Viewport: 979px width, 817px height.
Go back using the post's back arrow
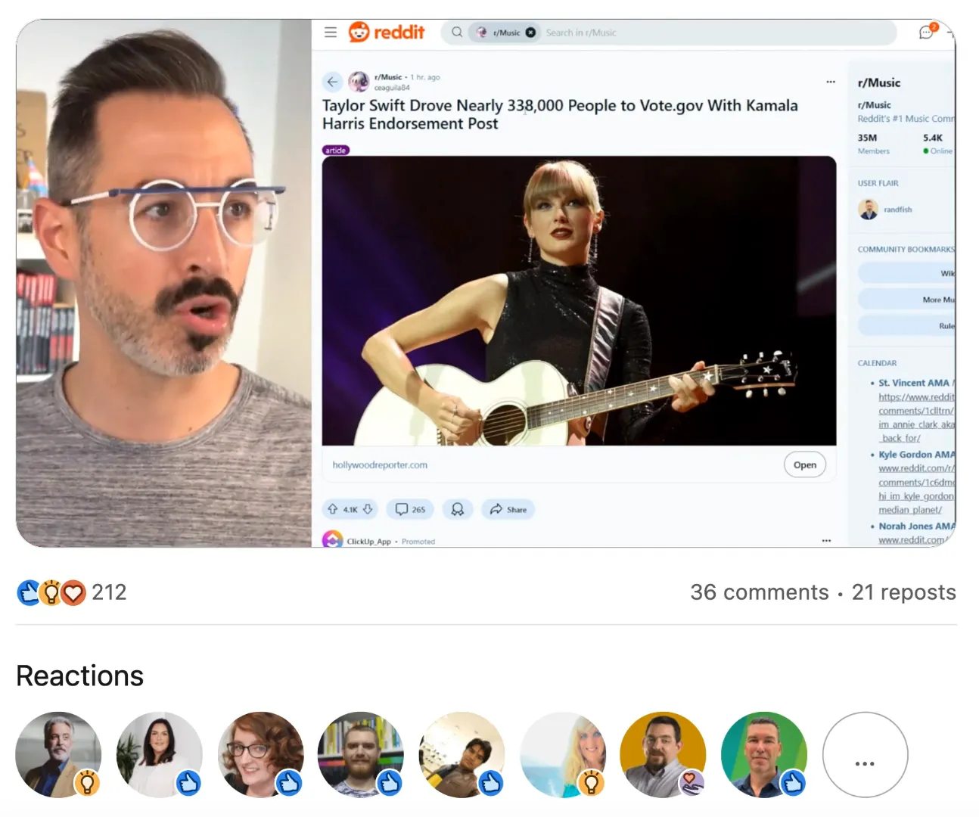(333, 82)
